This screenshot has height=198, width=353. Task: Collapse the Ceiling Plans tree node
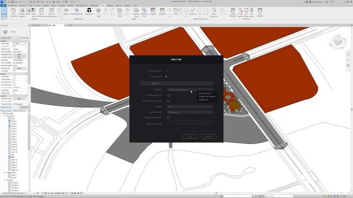(4, 172)
